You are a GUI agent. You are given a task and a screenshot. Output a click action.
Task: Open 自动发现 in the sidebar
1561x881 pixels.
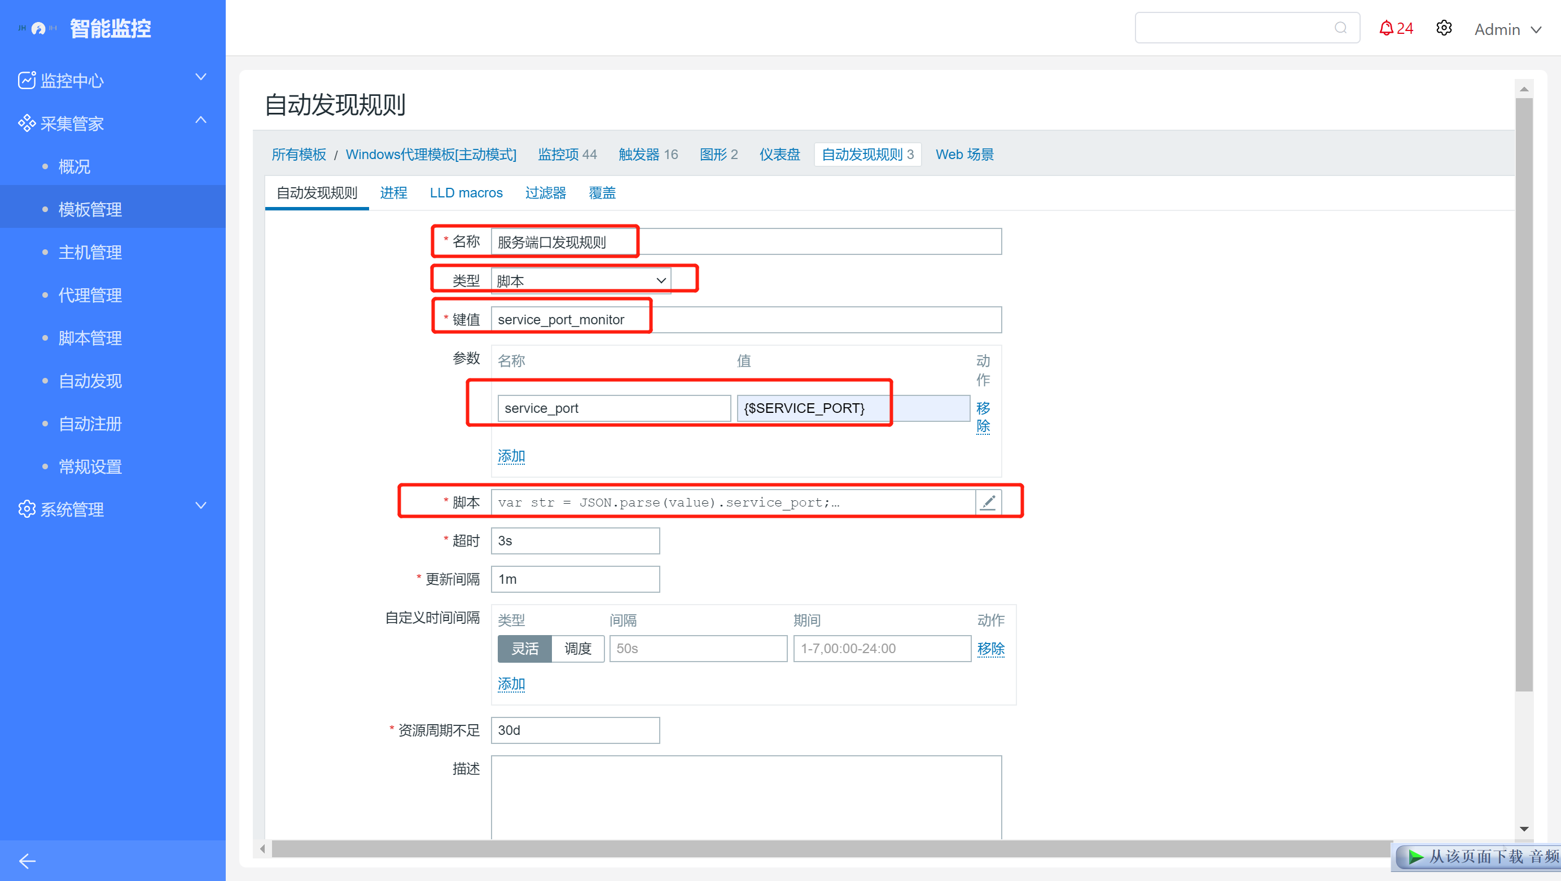click(x=90, y=381)
